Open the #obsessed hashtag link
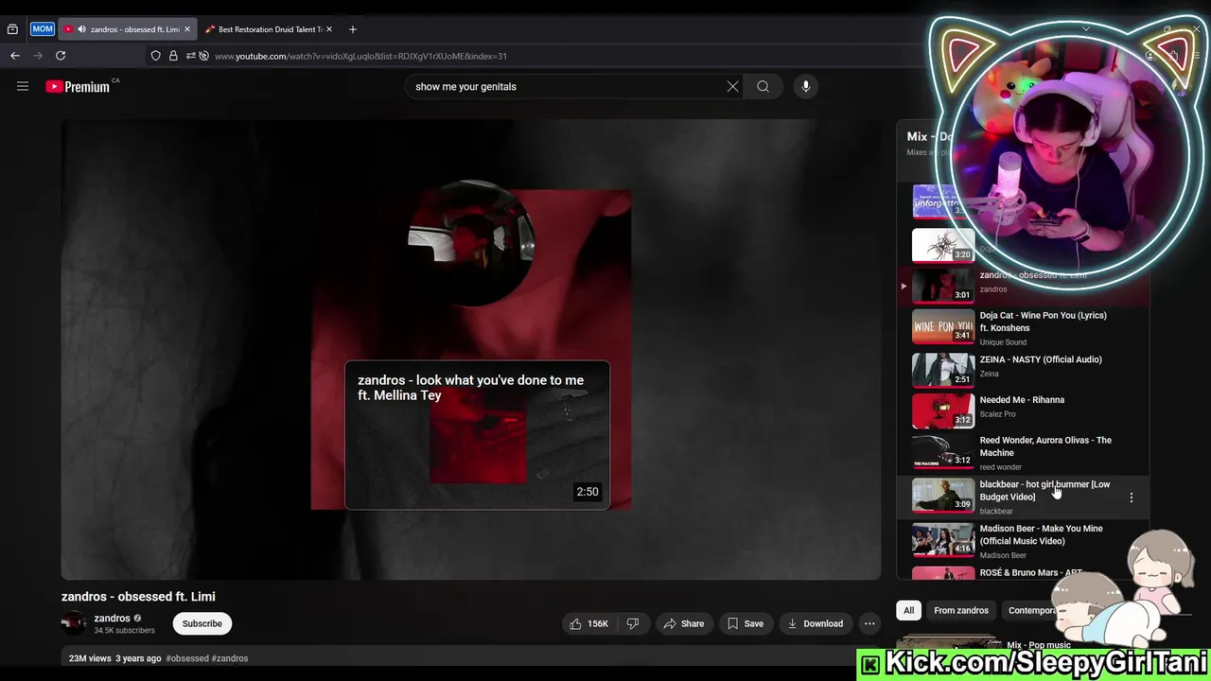Image resolution: width=1211 pixels, height=681 pixels. 186,658
